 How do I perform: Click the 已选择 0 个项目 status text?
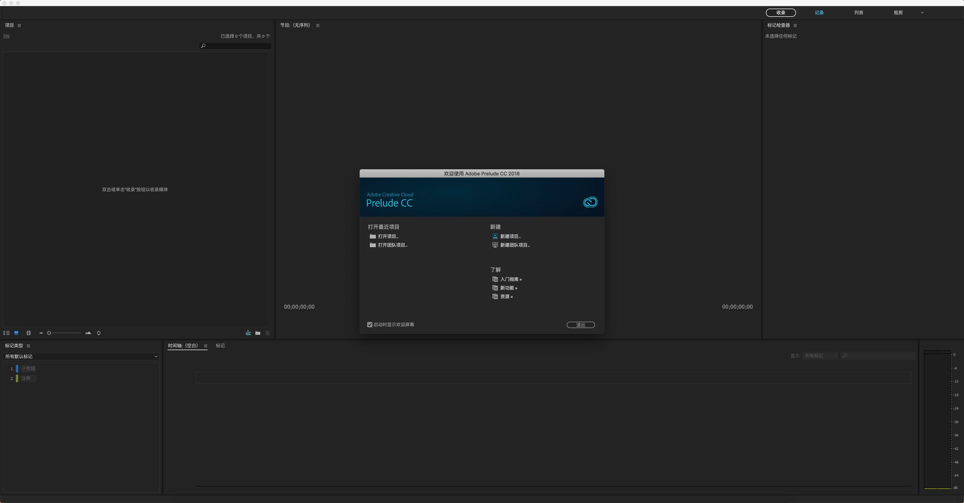[x=245, y=36]
